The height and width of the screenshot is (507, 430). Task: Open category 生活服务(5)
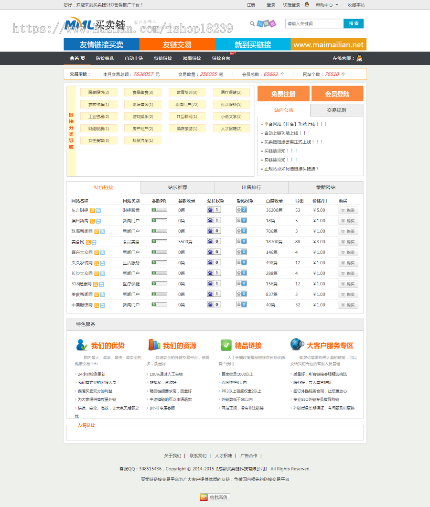(231, 105)
